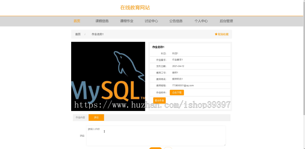Select 公告信息 in the navigation bar

(x=176, y=21)
